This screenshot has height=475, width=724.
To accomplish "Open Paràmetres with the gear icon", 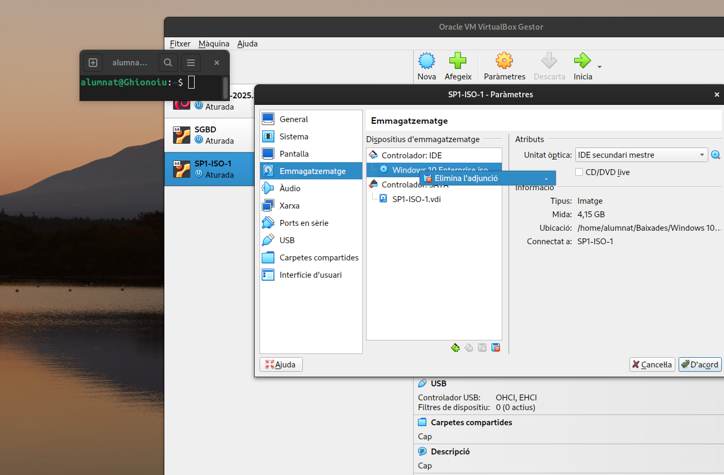I will [504, 61].
